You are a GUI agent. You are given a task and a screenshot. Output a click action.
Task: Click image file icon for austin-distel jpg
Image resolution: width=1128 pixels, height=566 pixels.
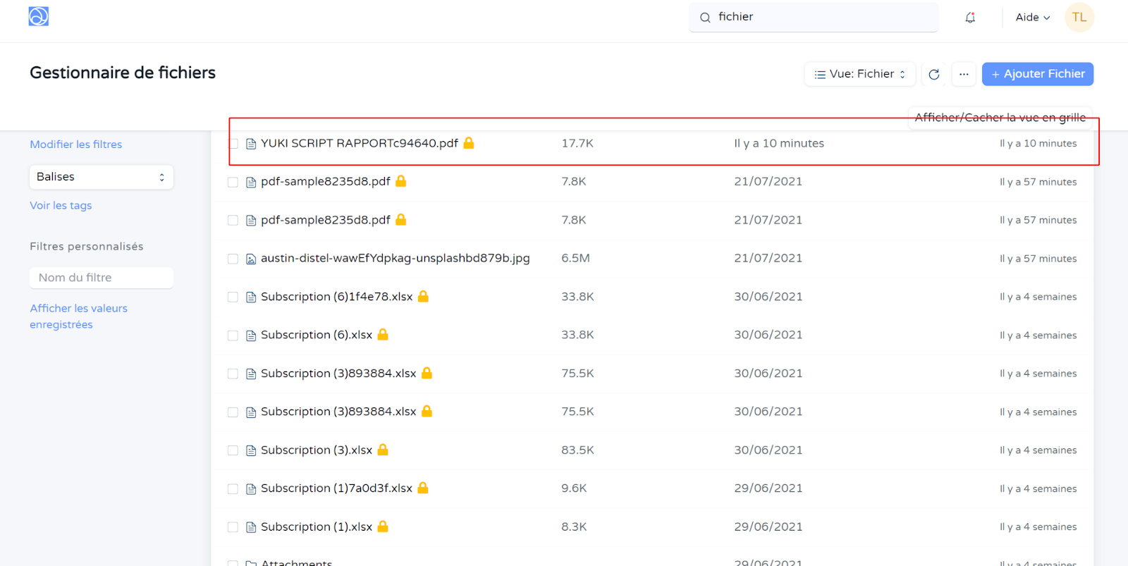point(251,259)
